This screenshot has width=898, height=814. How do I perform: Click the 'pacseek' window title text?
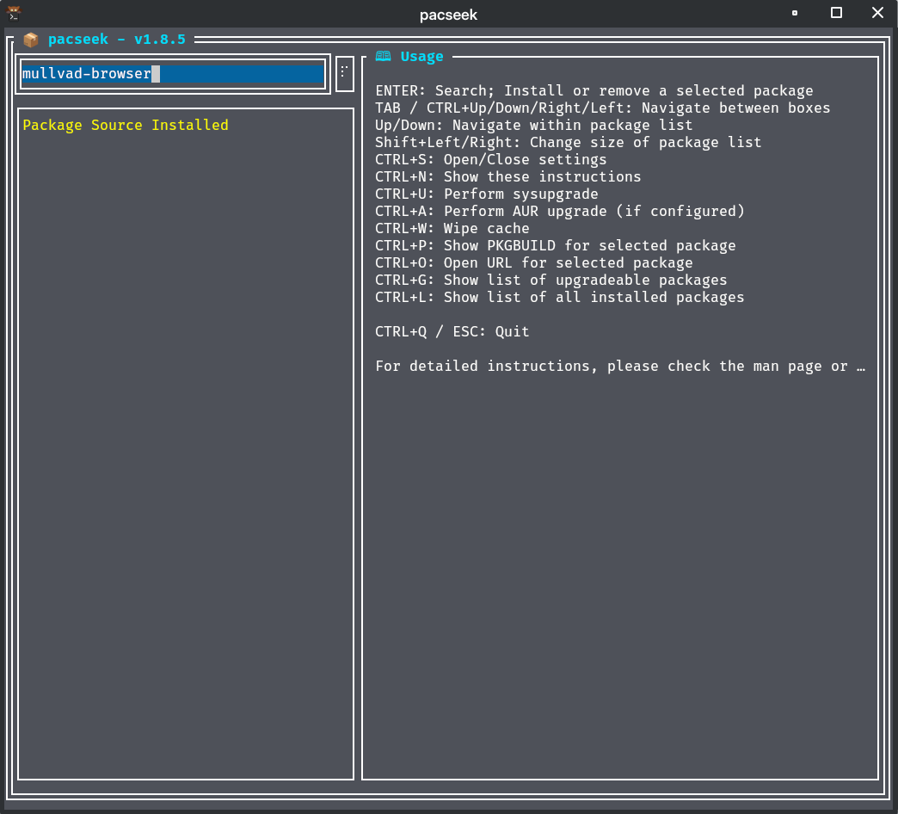coord(448,15)
